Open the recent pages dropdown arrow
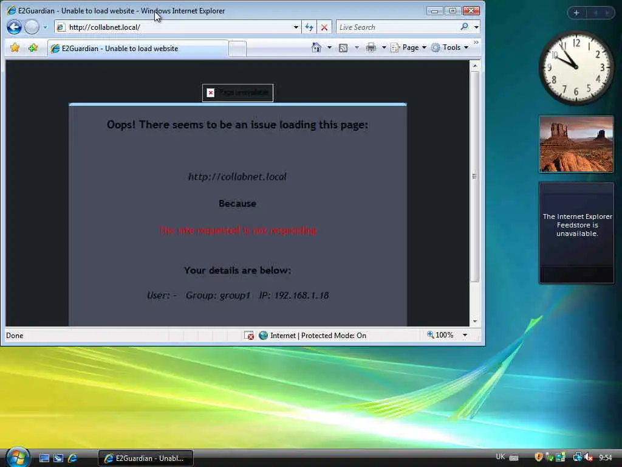 point(45,27)
